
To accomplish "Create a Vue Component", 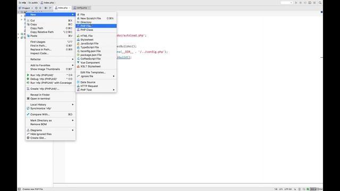I will [96, 63].
